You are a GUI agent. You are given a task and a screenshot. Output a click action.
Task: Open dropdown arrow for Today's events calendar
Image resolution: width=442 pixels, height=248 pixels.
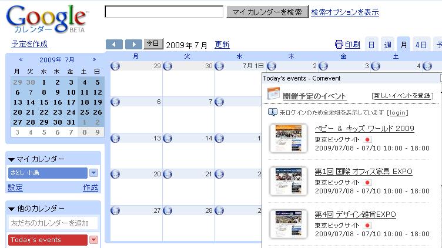click(x=93, y=240)
